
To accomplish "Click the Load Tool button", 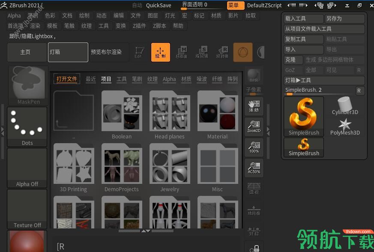I will point(303,18).
